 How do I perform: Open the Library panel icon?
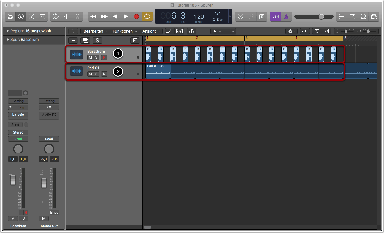click(x=10, y=17)
